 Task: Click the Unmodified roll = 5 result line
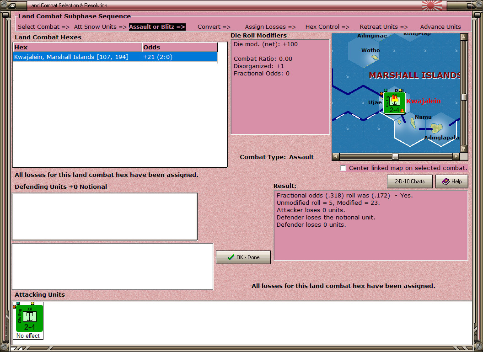tap(328, 203)
